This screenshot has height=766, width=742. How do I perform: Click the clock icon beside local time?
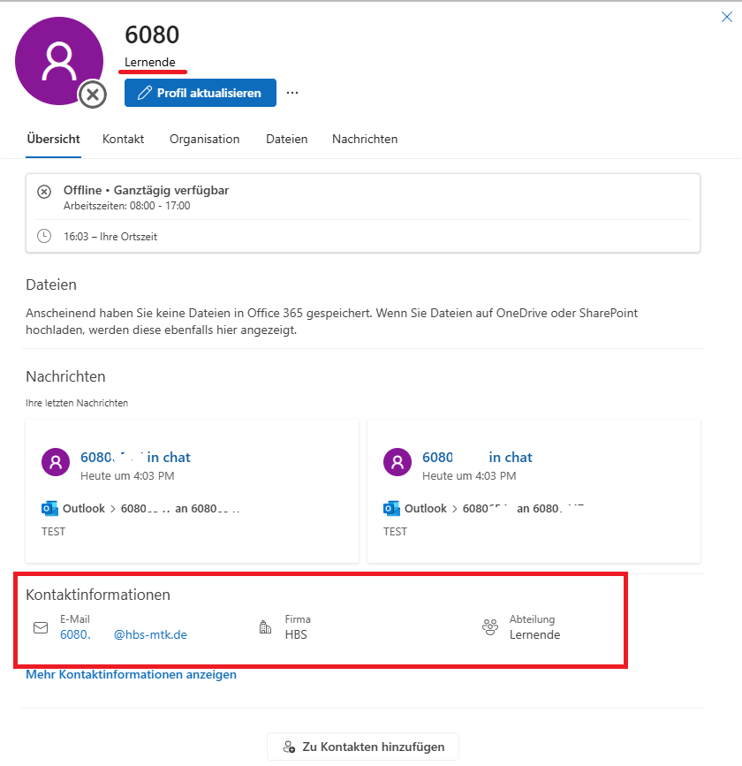coord(44,236)
